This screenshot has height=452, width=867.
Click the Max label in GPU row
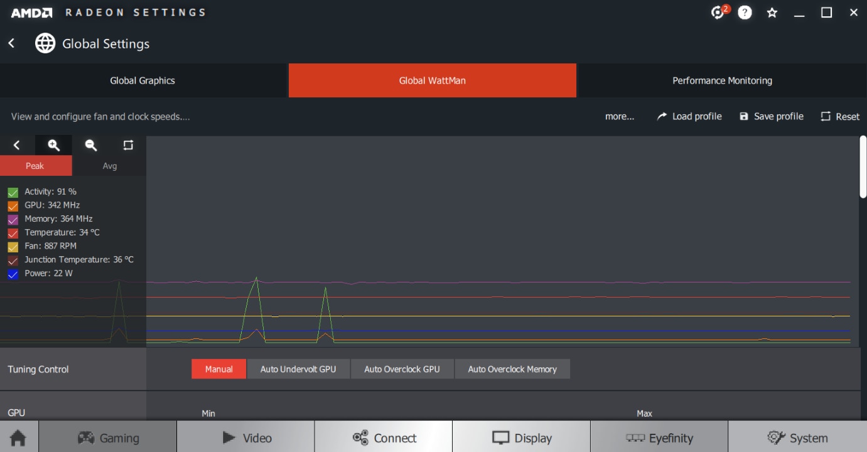coord(645,413)
